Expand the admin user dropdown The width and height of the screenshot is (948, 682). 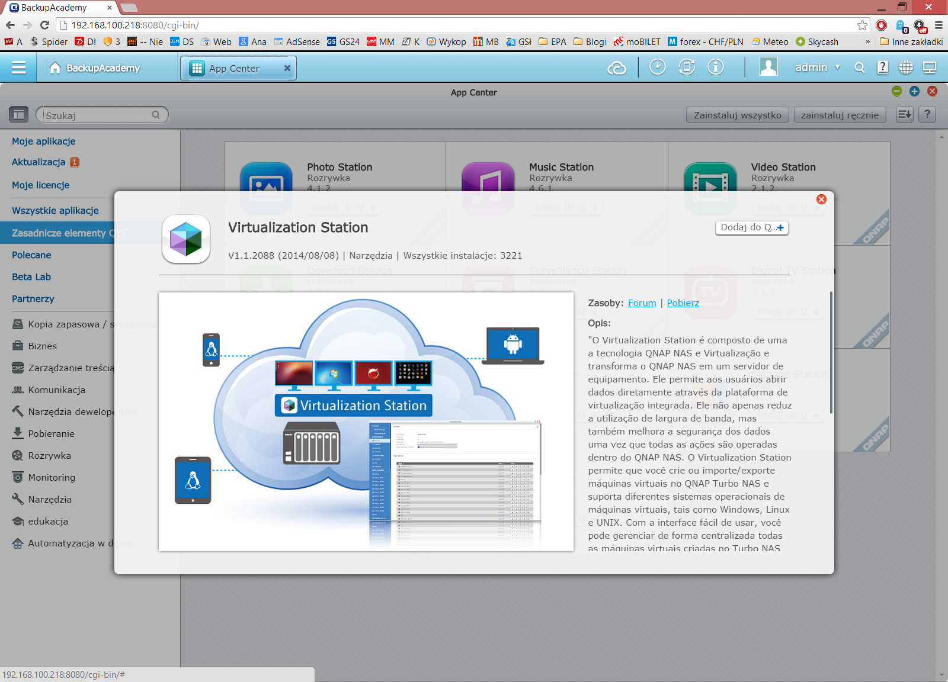[837, 67]
